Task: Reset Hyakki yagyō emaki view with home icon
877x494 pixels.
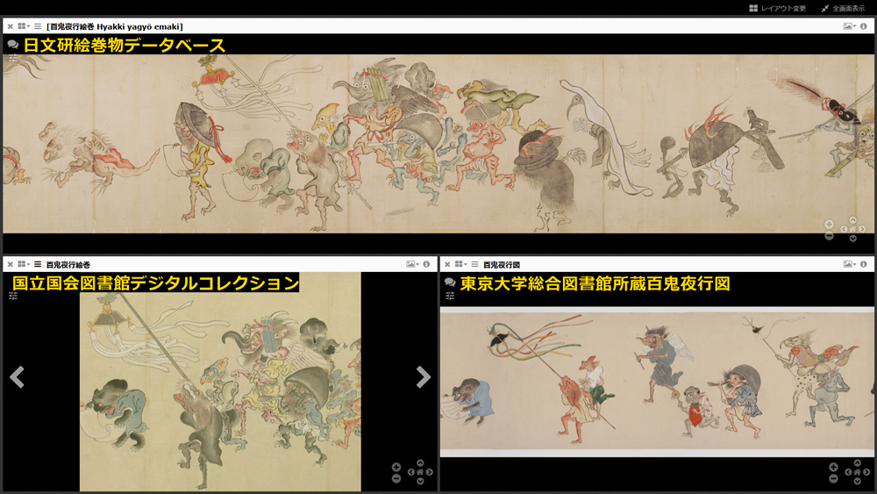Action: (853, 229)
